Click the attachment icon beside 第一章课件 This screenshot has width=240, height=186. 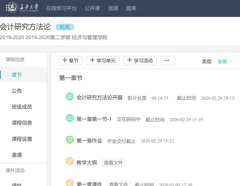70,183
